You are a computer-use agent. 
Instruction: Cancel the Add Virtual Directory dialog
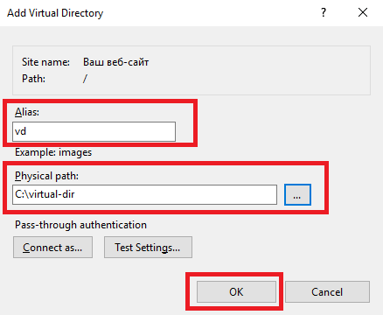point(327,292)
